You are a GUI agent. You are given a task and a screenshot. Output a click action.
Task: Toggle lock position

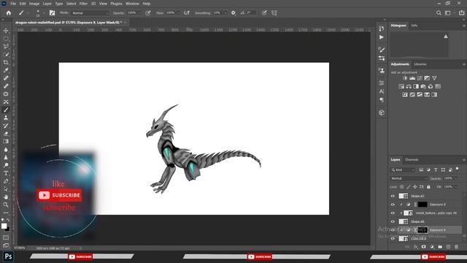click(415, 187)
